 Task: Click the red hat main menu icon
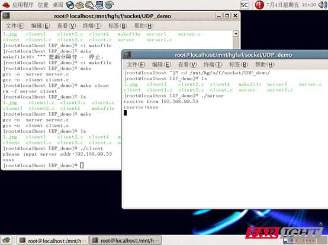(x=5, y=5)
